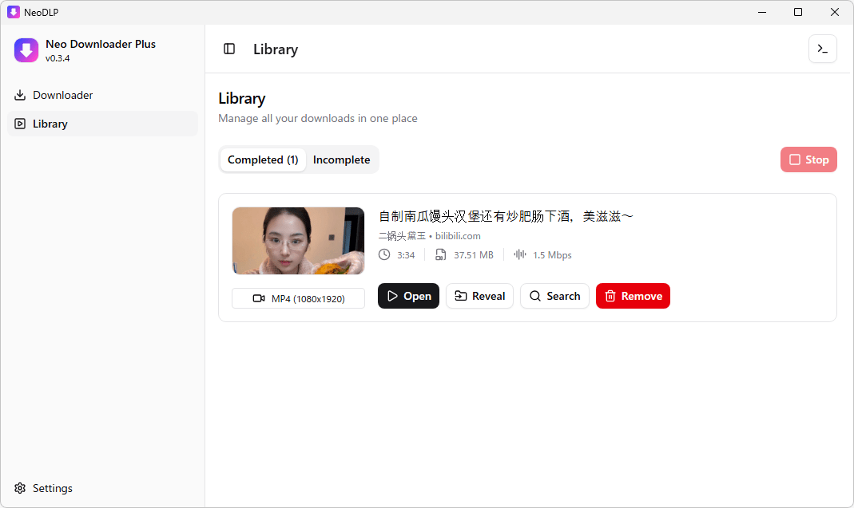854x508 pixels.
Task: Switch to the Completed (1) tab
Action: tap(263, 159)
